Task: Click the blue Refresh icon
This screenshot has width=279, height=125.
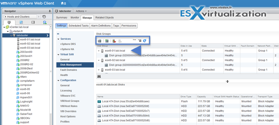Action: tap(145, 41)
